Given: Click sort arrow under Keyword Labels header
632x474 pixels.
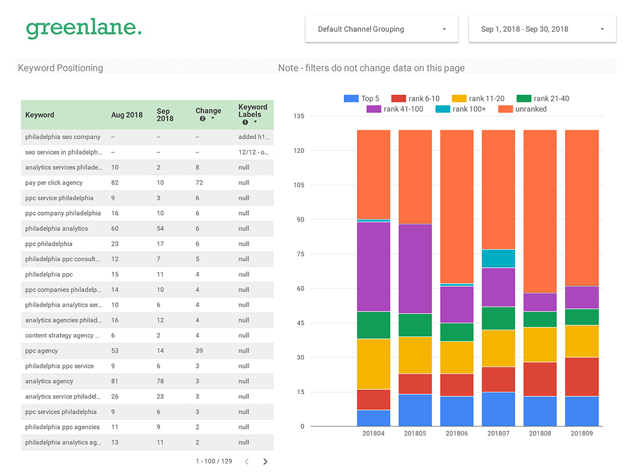Looking at the screenshot, I should (x=256, y=122).
